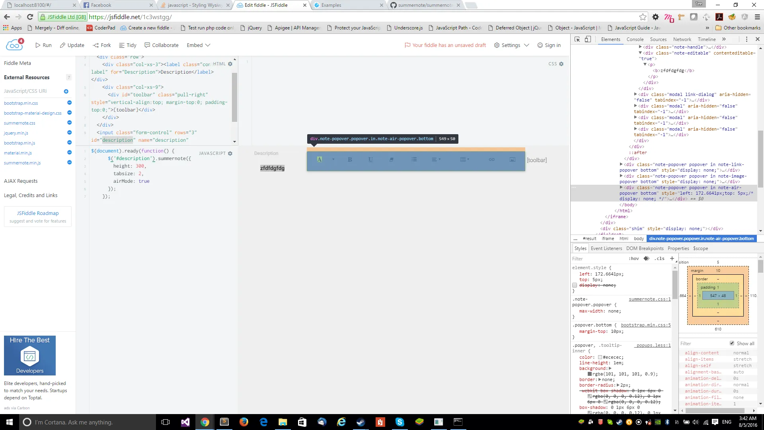Enable the display: none checkbox
The height and width of the screenshot is (430, 764).
[x=575, y=285]
